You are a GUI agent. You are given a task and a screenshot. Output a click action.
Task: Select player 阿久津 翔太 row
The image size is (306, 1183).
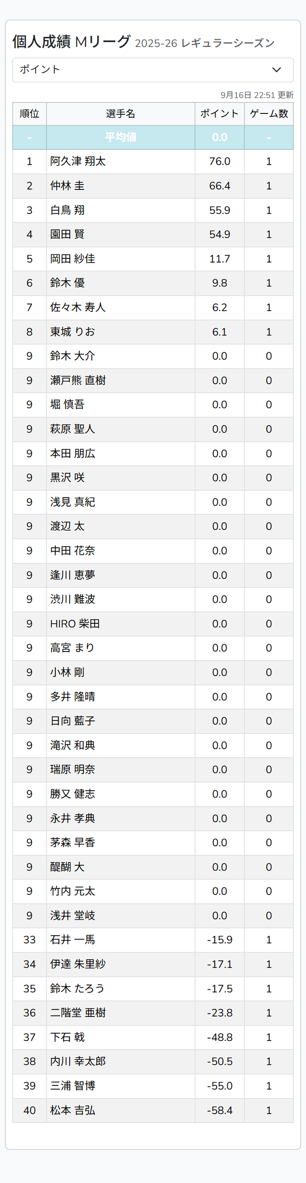pyautogui.click(x=153, y=162)
